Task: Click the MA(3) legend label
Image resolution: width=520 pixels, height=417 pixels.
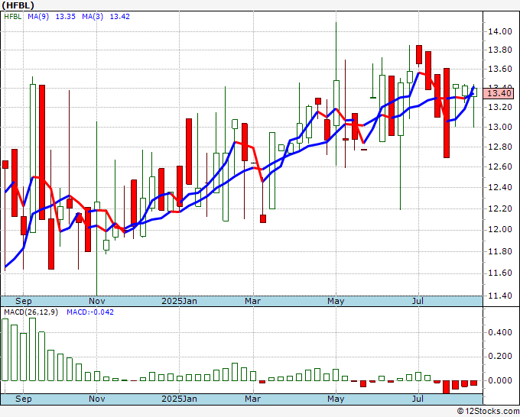Action: click(x=93, y=17)
